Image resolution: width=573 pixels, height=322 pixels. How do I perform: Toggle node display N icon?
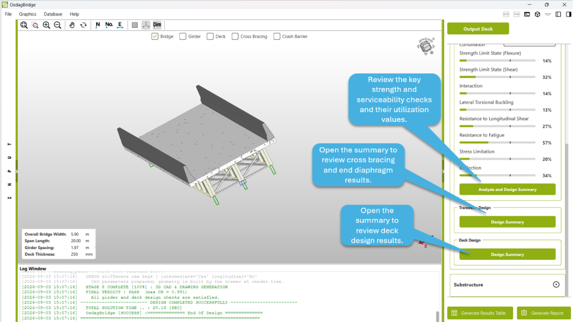98,25
